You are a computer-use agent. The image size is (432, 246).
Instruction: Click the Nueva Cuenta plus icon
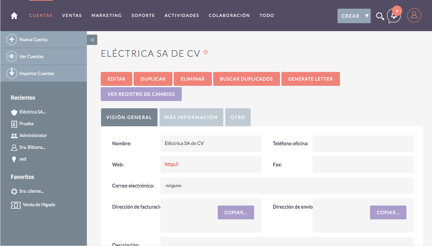coord(12,39)
